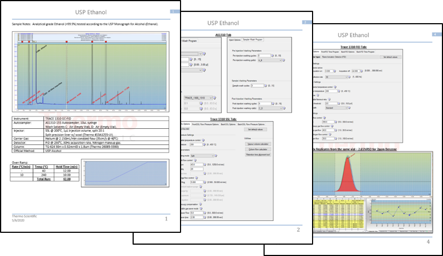
Task: Click Set default values in SSL tab
Action: pyautogui.click(x=255, y=129)
